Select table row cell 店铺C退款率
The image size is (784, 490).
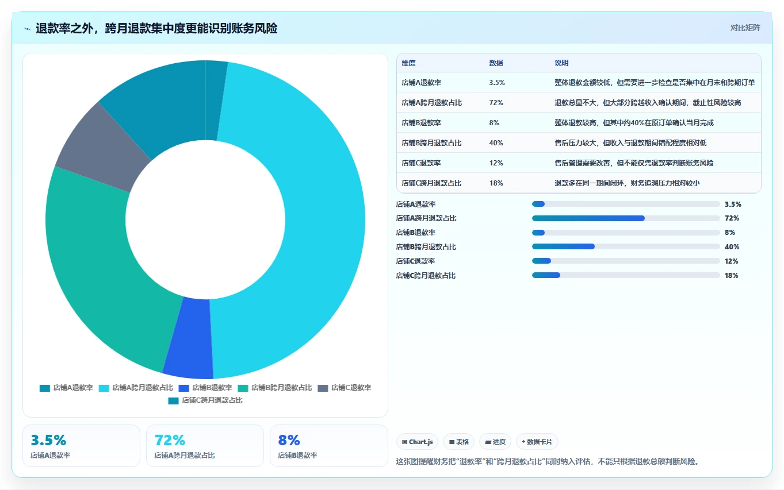coord(421,163)
